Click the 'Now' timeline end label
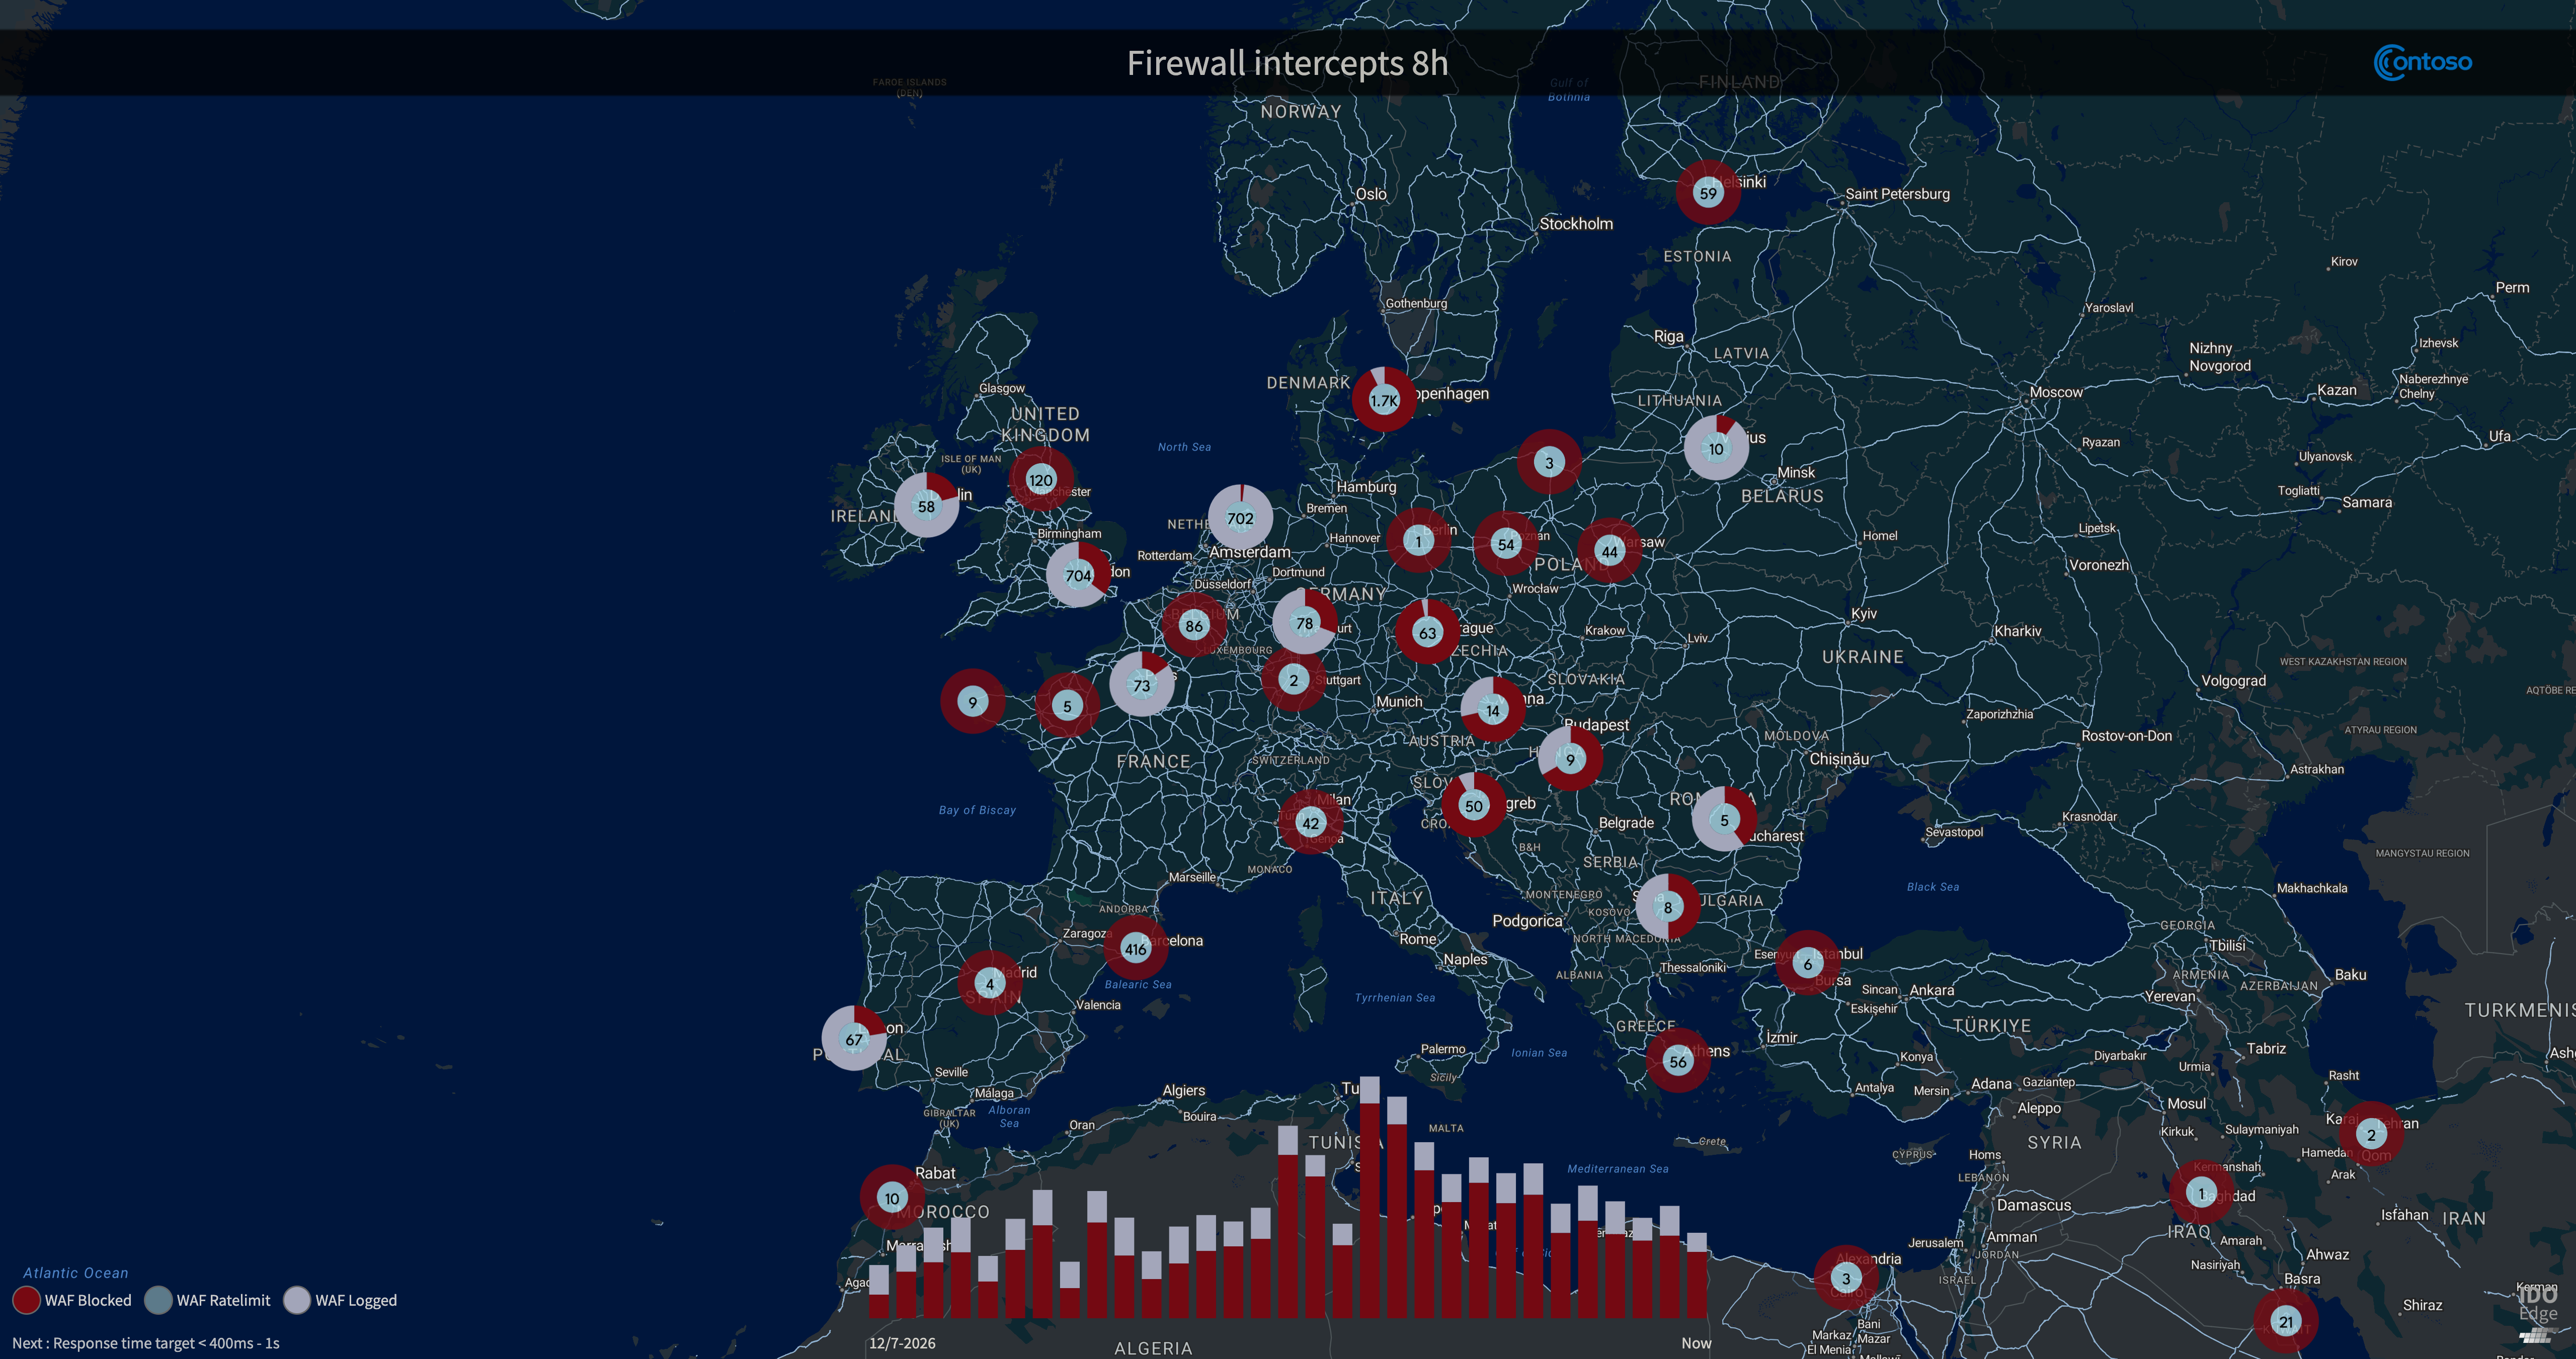 pos(1696,1343)
